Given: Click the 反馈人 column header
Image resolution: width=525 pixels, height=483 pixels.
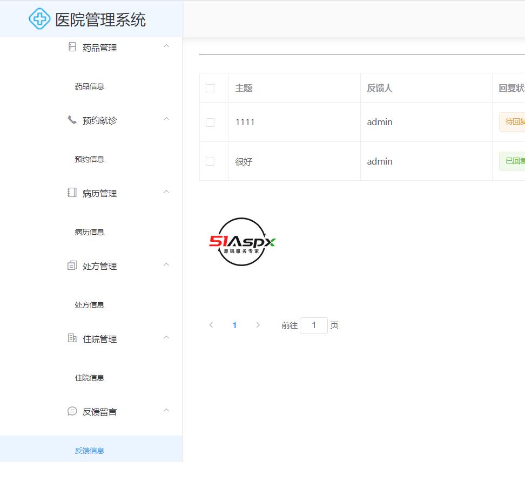Looking at the screenshot, I should pyautogui.click(x=380, y=88).
